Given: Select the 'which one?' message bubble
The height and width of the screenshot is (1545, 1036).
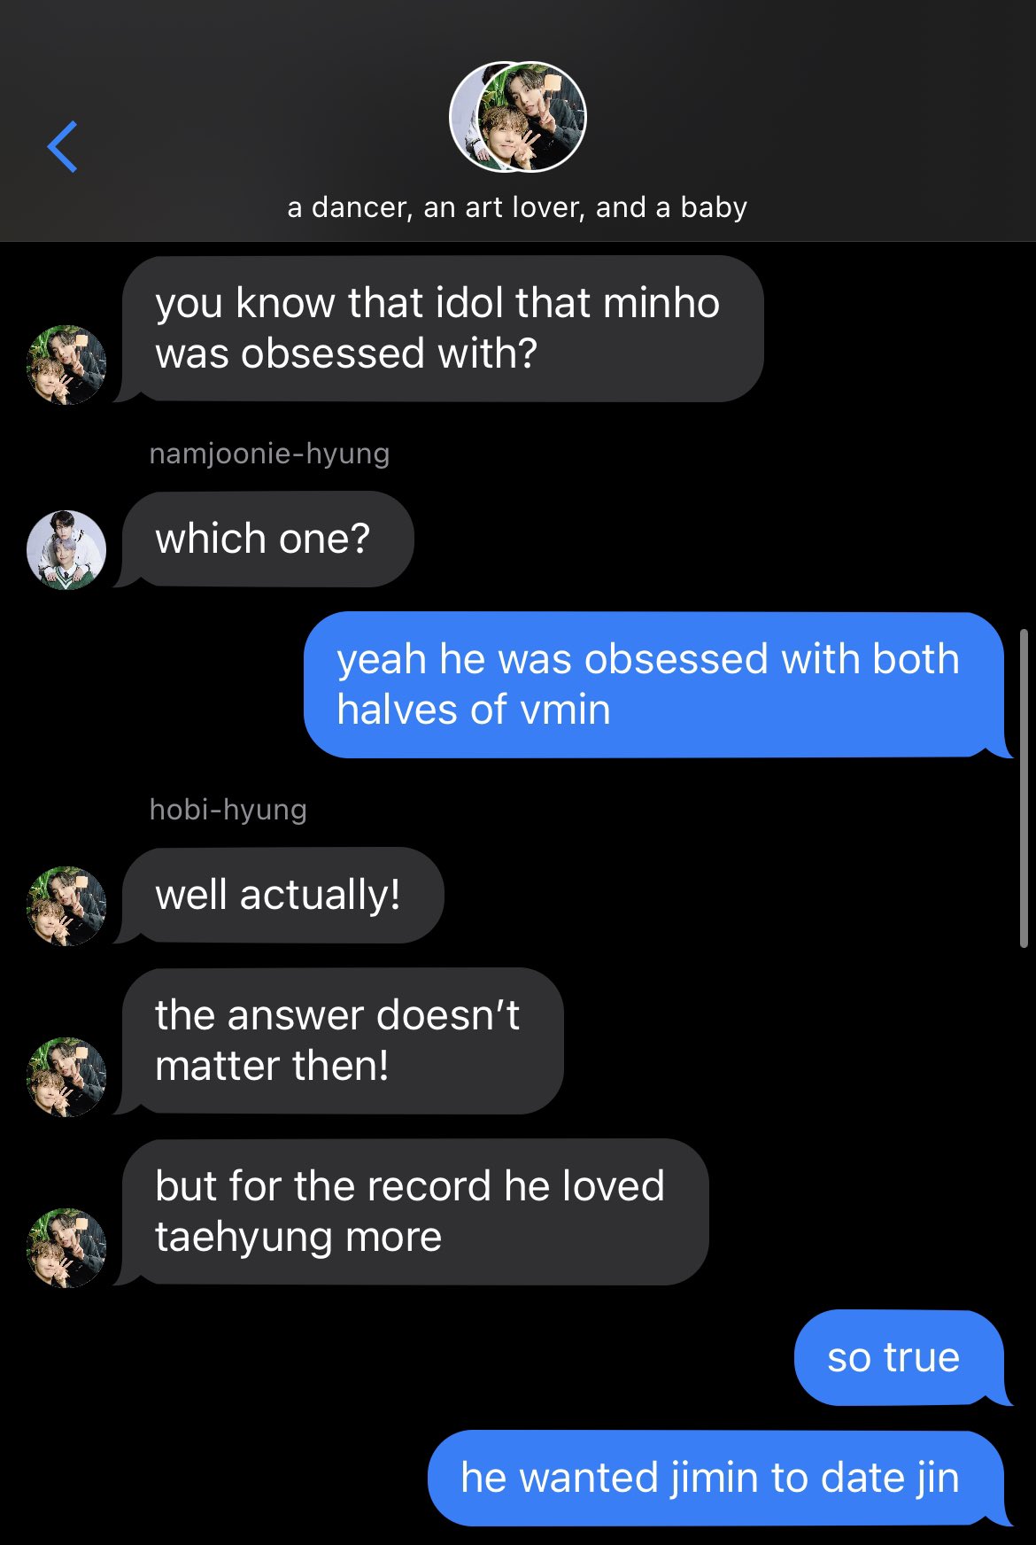Looking at the screenshot, I should (x=267, y=540).
